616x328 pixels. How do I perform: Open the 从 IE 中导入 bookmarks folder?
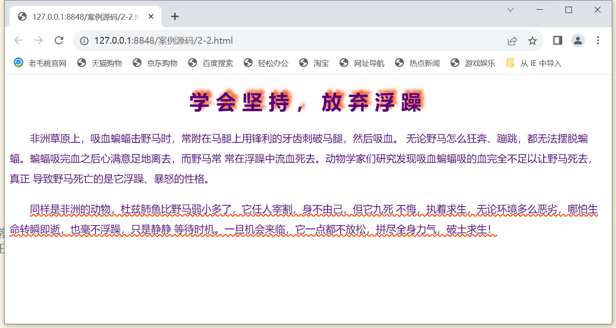pyautogui.click(x=534, y=63)
